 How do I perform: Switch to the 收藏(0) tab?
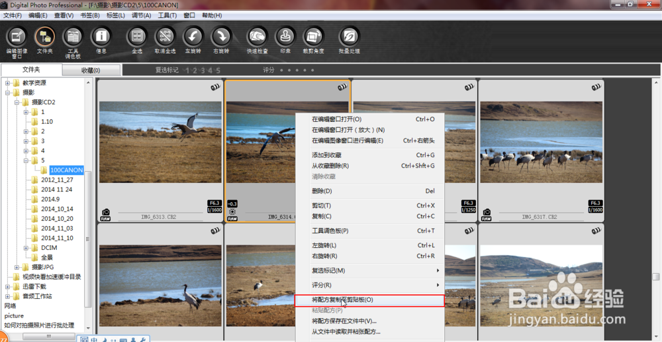click(x=91, y=70)
